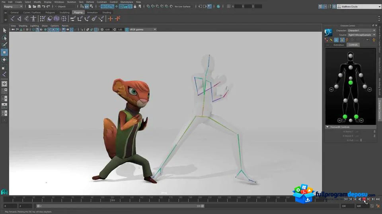
Task: Toggle the lock selection padlock icon
Action: 135,6
